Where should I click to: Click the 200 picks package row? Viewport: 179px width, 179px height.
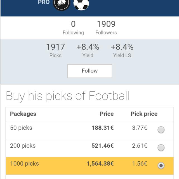pyautogui.click(x=90, y=148)
